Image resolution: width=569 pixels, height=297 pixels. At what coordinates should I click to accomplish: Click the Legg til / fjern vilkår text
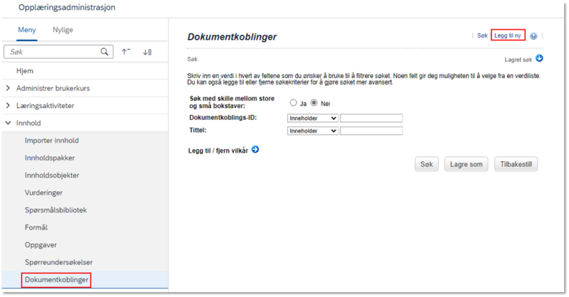coord(218,151)
